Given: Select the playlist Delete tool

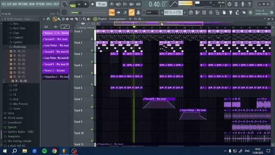Looking at the screenshot, I should (x=63, y=19).
